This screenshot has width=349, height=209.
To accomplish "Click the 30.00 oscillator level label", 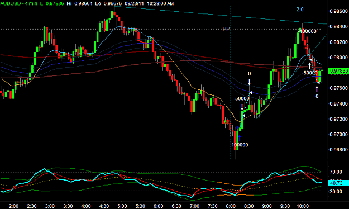I will 336,192.
